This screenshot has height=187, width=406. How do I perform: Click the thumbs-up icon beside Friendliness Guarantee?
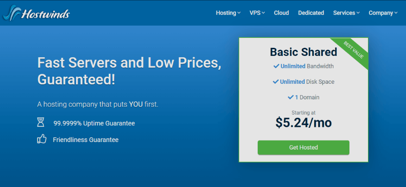pyautogui.click(x=42, y=139)
